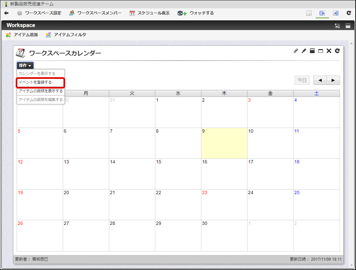The height and width of the screenshot is (270, 356).
Task: Click the calendar item link icon
Action: click(296, 51)
